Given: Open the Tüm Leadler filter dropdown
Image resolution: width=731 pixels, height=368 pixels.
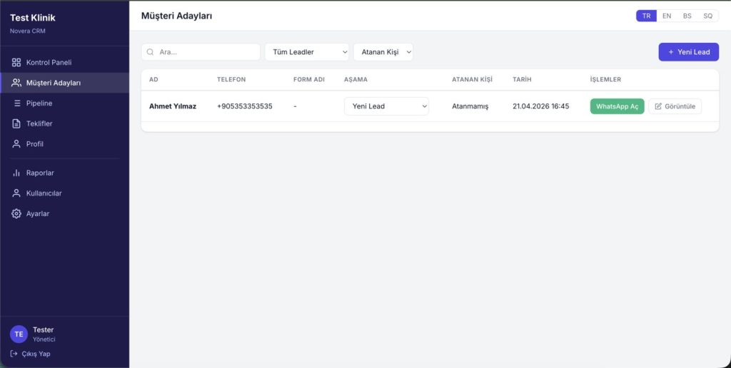Looking at the screenshot, I should click(x=307, y=52).
